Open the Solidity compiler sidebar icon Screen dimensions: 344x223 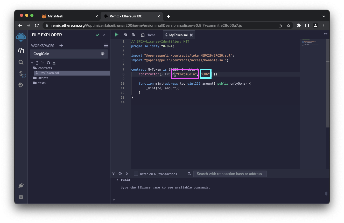22,74
